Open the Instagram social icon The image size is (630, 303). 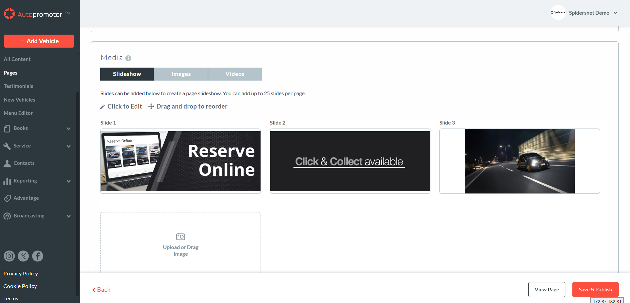(x=9, y=256)
